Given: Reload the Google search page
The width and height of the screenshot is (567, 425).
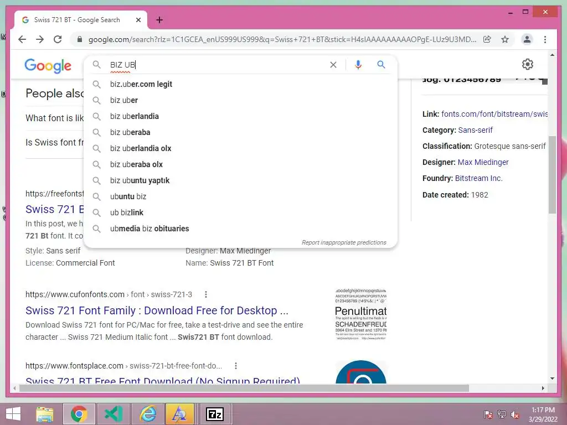Looking at the screenshot, I should click(x=58, y=39).
